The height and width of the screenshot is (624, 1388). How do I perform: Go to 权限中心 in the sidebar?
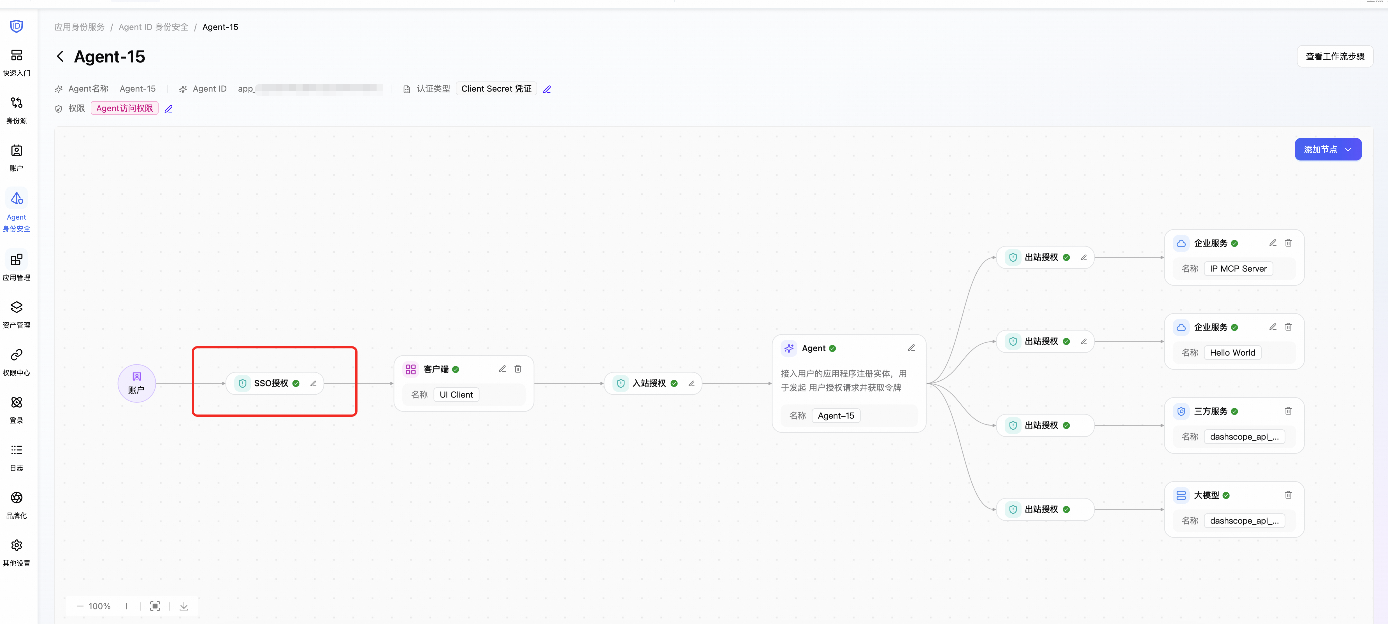tap(17, 362)
